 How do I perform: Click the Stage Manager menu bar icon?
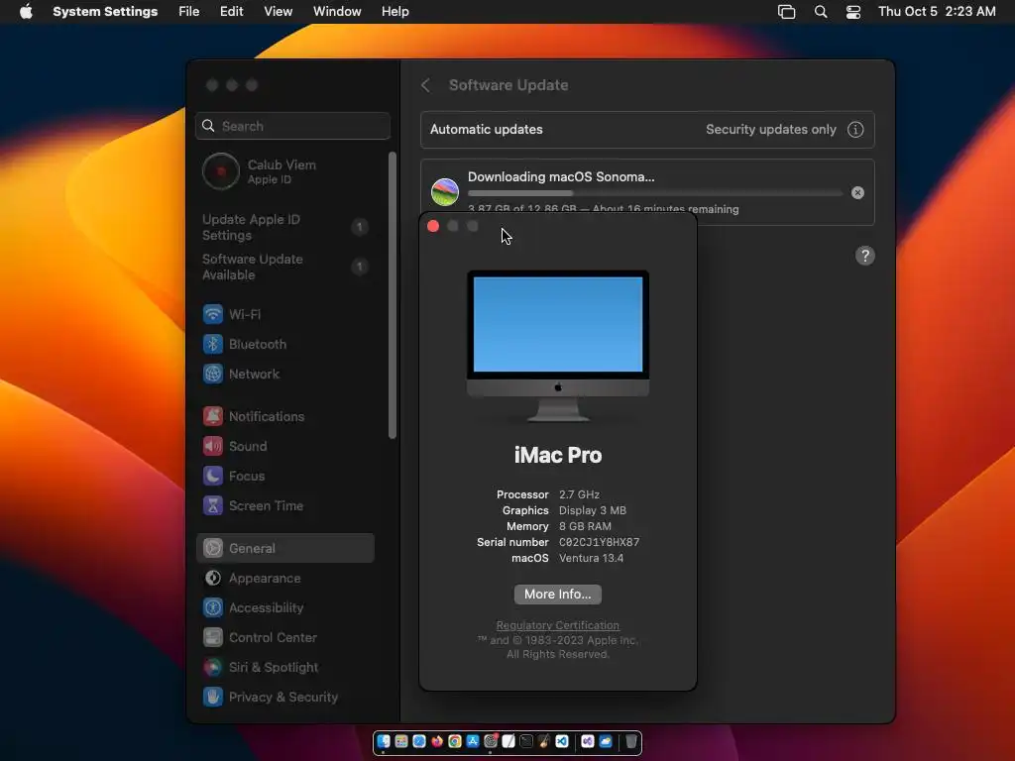point(786,12)
